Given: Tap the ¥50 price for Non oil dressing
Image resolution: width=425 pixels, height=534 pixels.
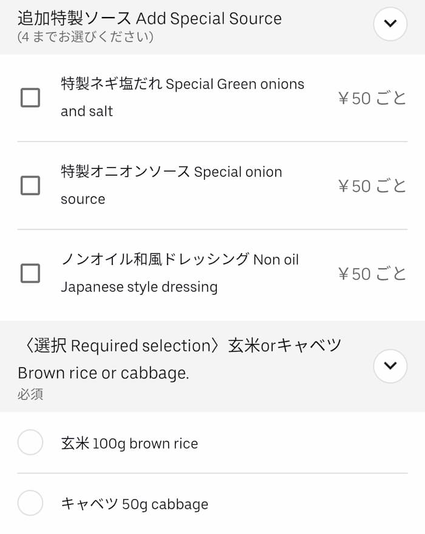Looking at the screenshot, I should click(x=372, y=274).
